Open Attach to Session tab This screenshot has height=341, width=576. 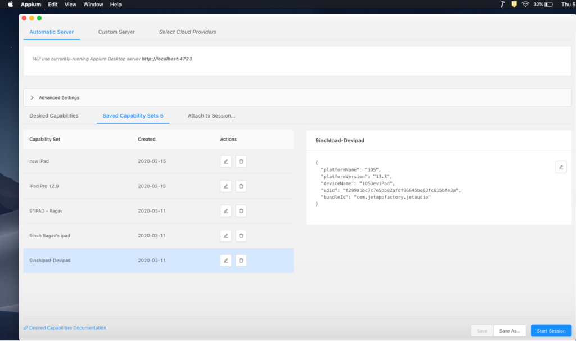pyautogui.click(x=211, y=116)
